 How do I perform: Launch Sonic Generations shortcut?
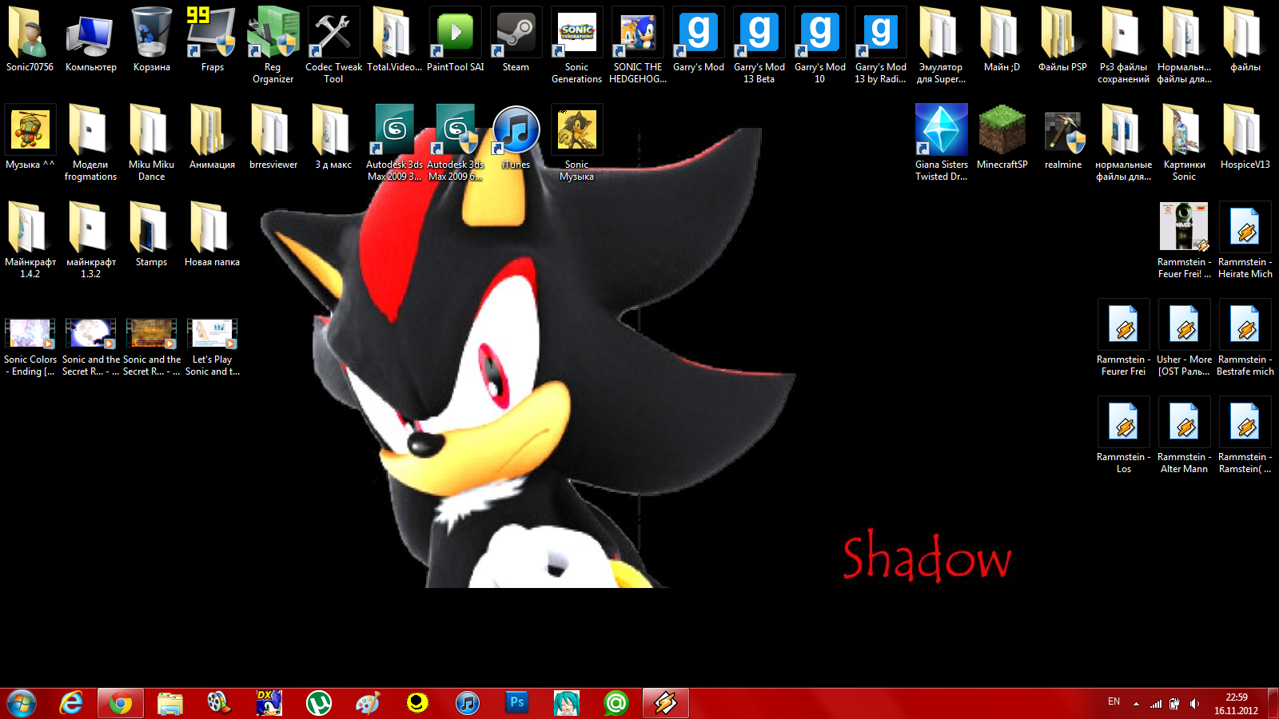[576, 45]
